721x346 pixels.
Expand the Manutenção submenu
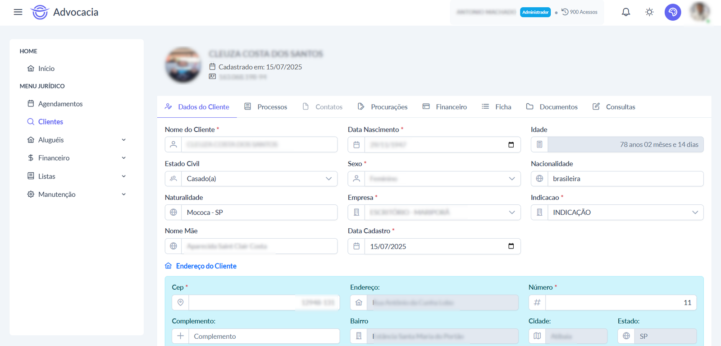tap(77, 194)
